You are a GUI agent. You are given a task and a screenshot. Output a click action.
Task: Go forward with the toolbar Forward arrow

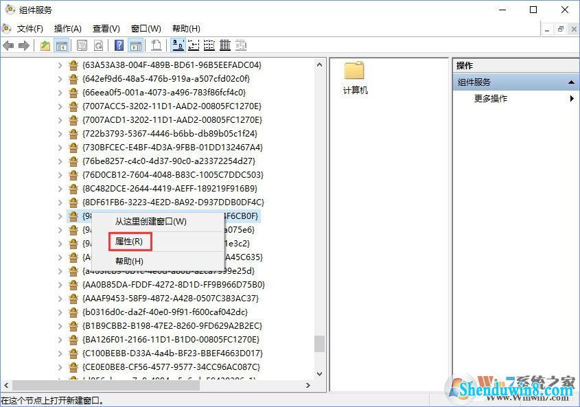coord(23,46)
